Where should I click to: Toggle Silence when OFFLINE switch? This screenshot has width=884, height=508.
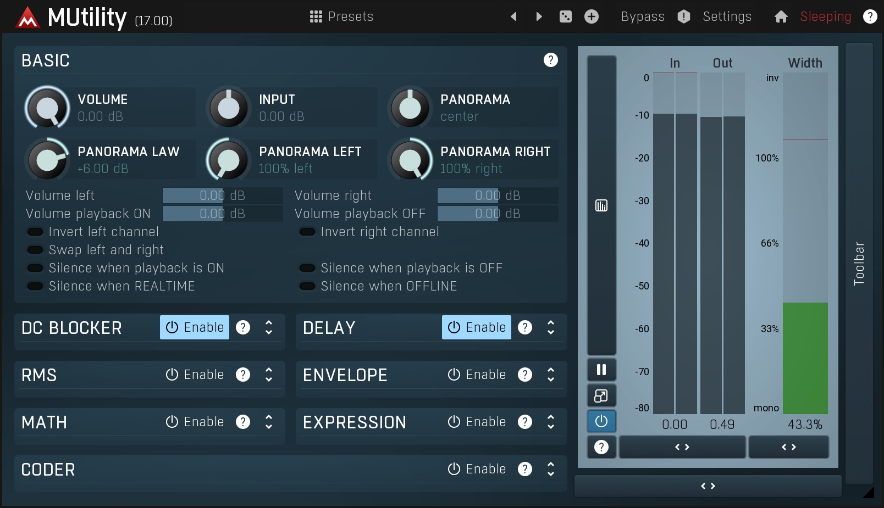click(x=307, y=286)
